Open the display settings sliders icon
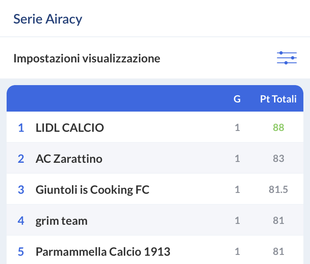Image resolution: width=310 pixels, height=264 pixels. click(x=286, y=58)
